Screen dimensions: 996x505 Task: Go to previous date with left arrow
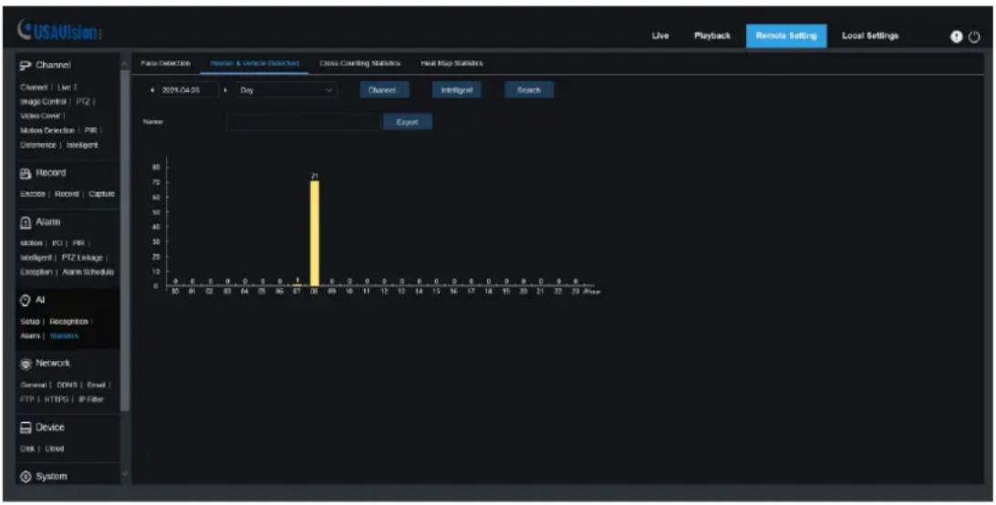[x=151, y=90]
